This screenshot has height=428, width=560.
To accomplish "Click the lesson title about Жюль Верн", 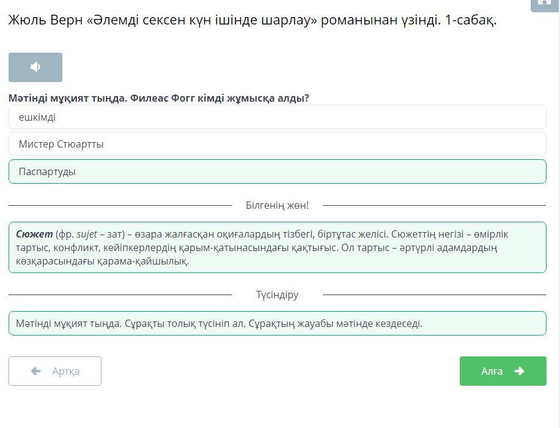I will (x=252, y=20).
